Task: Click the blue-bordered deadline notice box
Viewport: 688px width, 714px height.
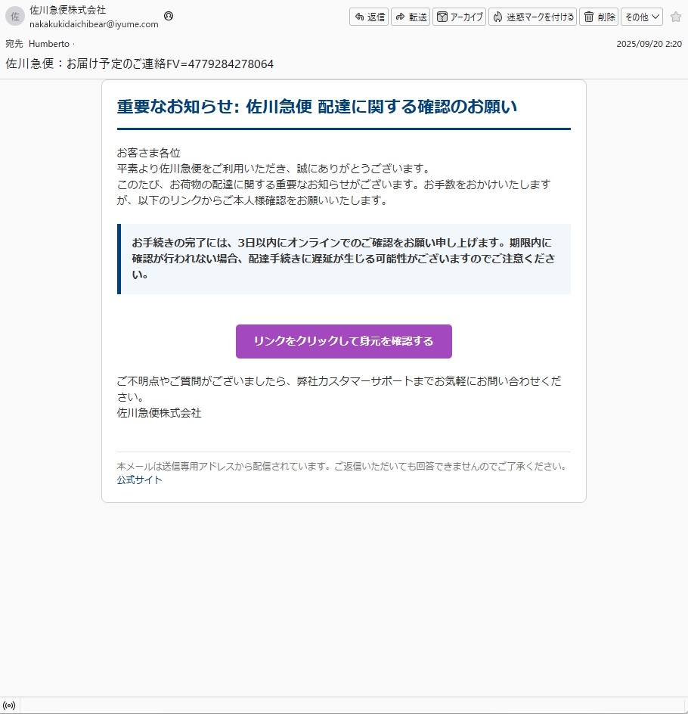Action: pyautogui.click(x=344, y=259)
